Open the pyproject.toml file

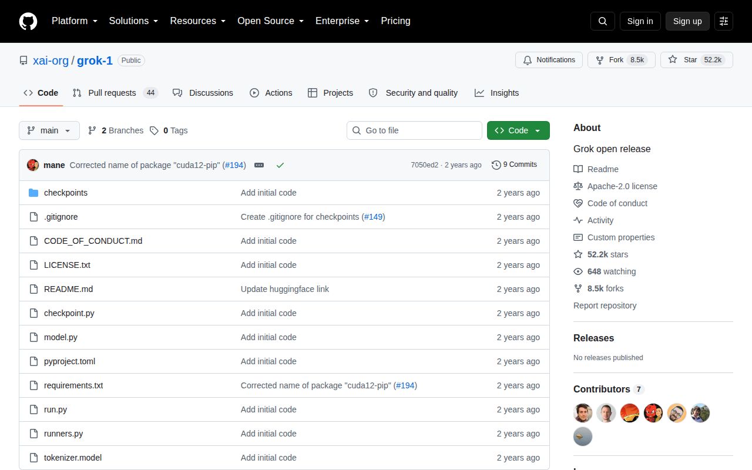coord(69,361)
